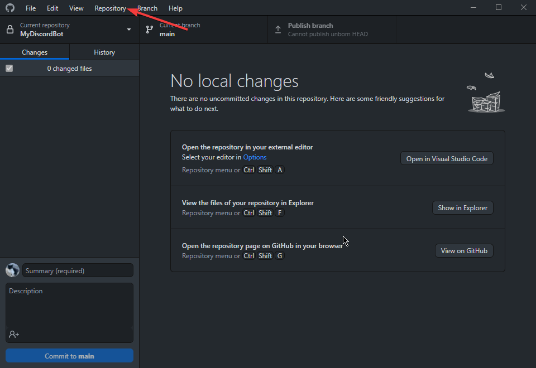This screenshot has height=368, width=536.
Task: Switch to the History tab
Action: (104, 52)
